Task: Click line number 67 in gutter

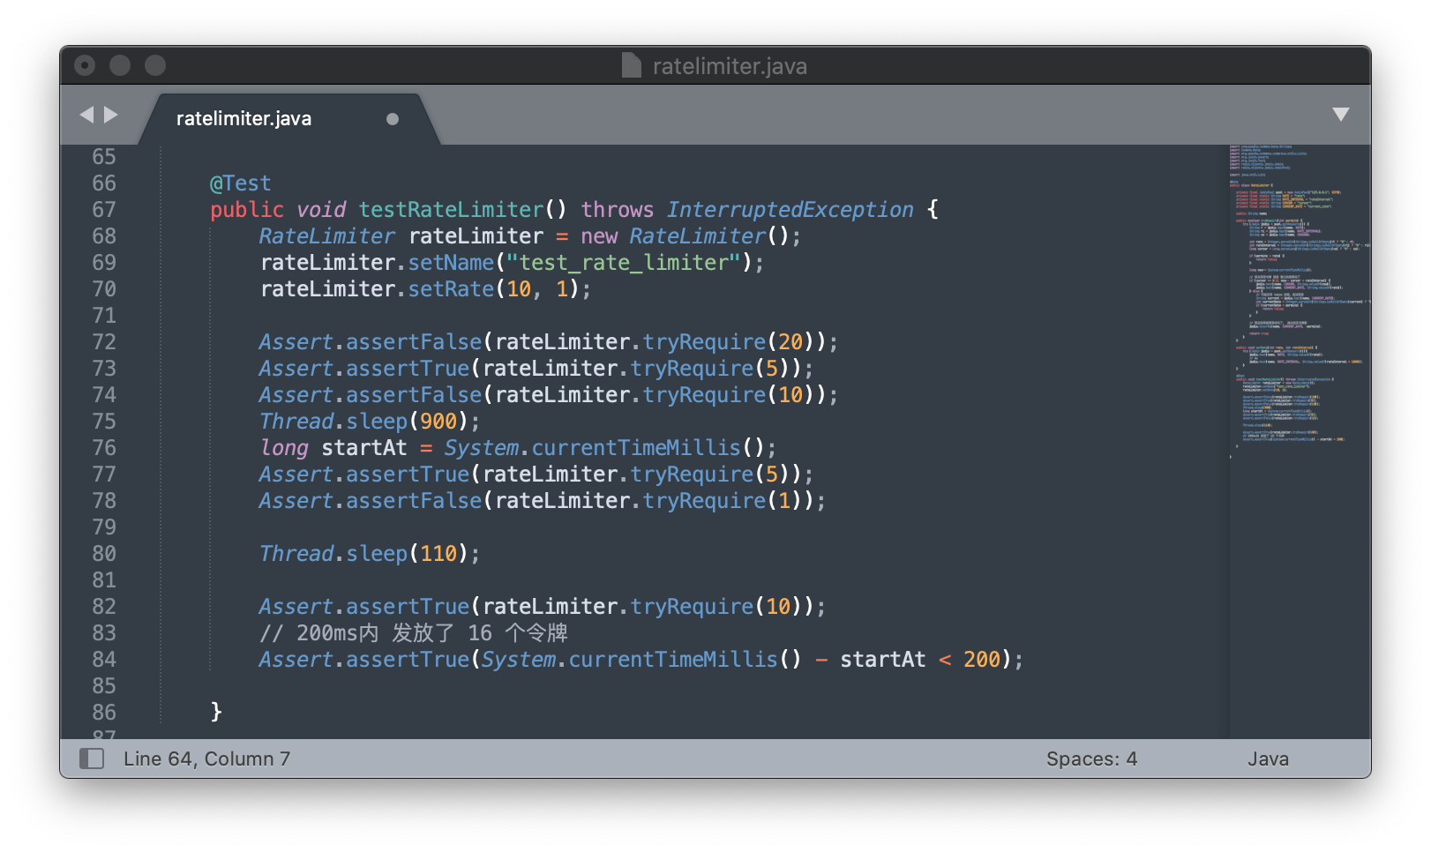Action: (104, 210)
